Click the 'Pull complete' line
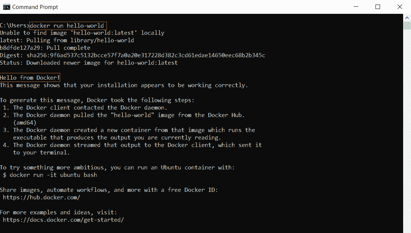 [45, 48]
